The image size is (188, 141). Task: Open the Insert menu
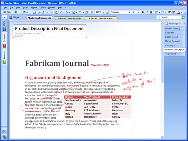pos(25,7)
